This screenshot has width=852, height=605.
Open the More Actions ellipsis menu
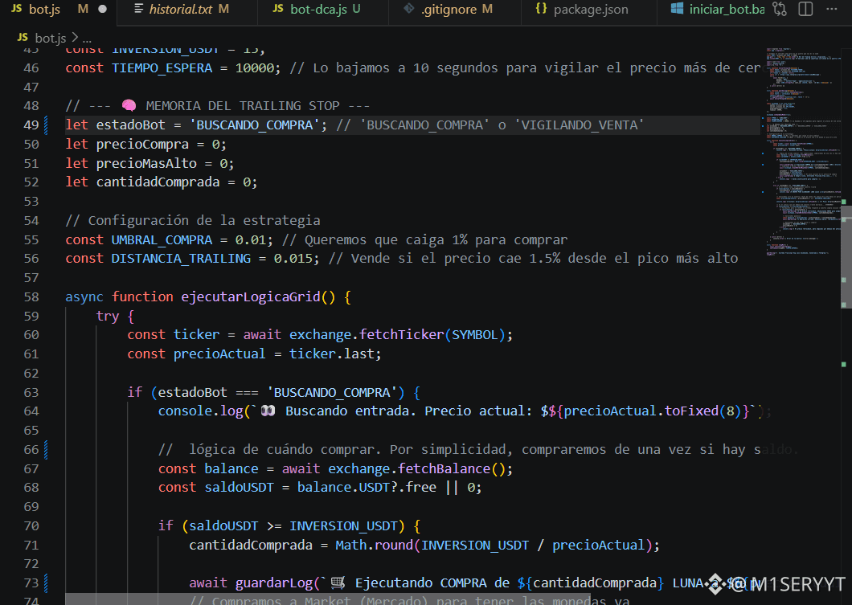(x=831, y=9)
